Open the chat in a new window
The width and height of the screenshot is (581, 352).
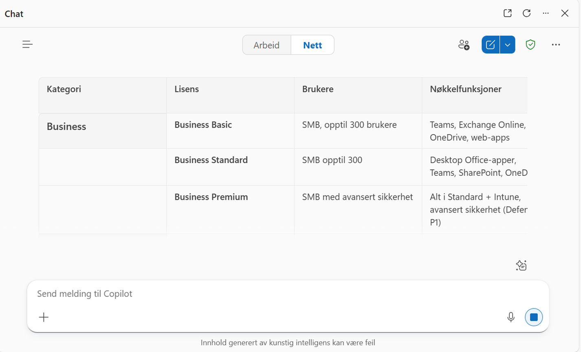[507, 13]
